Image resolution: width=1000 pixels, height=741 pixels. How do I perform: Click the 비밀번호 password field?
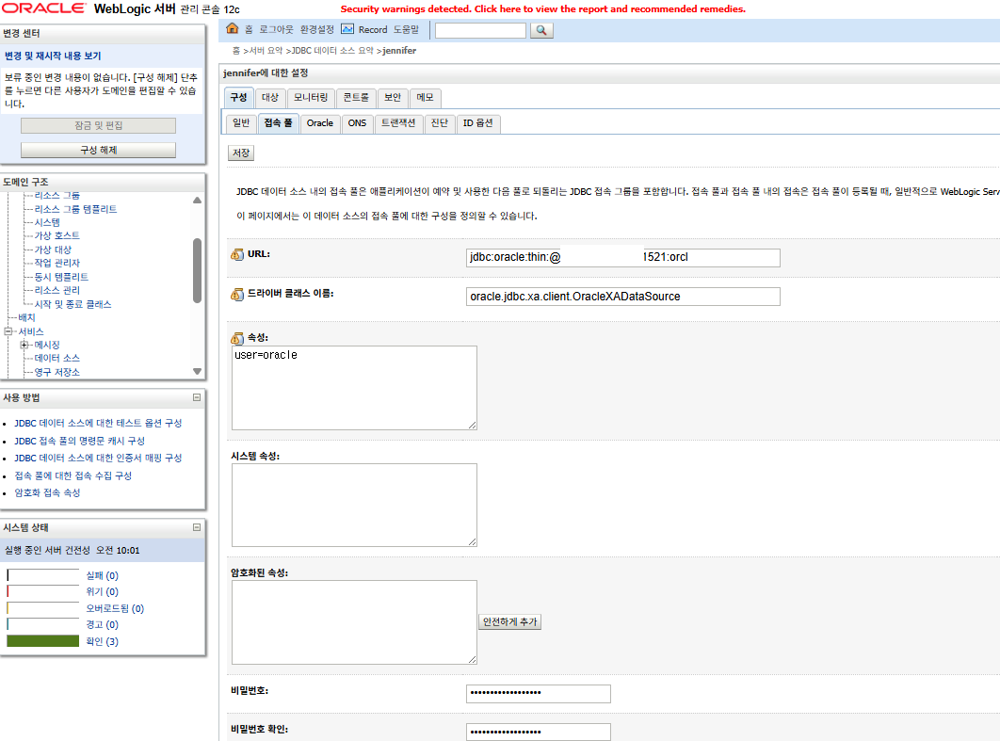539,694
